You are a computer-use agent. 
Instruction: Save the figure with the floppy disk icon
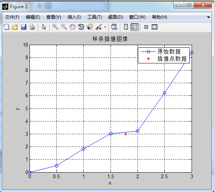tap(24, 27)
